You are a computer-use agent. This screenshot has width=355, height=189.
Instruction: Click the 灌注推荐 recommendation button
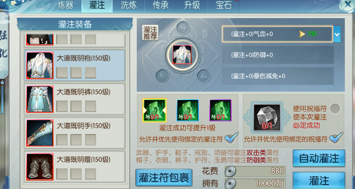tap(150, 33)
